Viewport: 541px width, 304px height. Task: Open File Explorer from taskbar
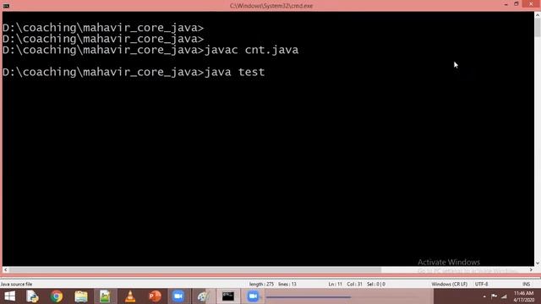coord(81,296)
